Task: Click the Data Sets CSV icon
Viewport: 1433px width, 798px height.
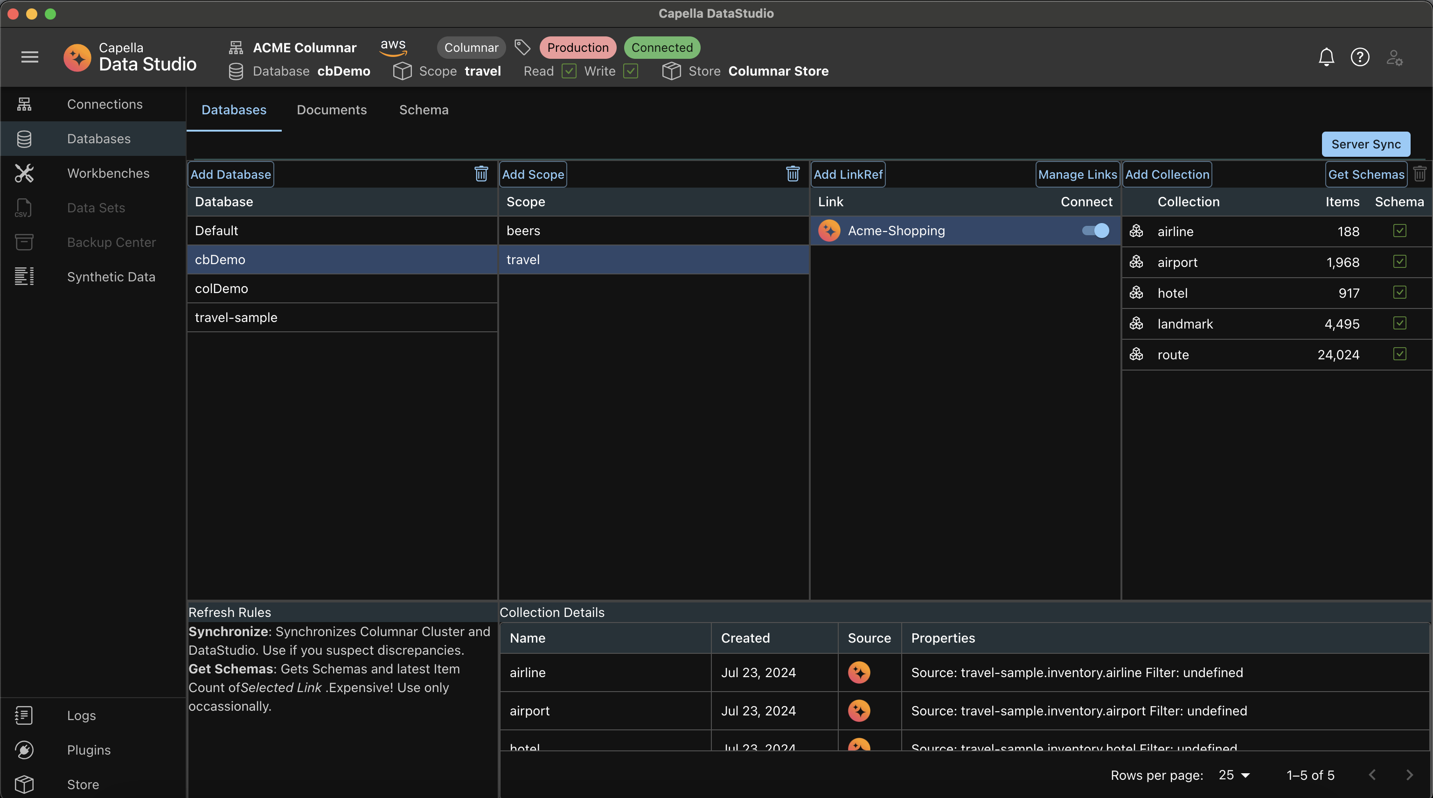Action: [24, 208]
